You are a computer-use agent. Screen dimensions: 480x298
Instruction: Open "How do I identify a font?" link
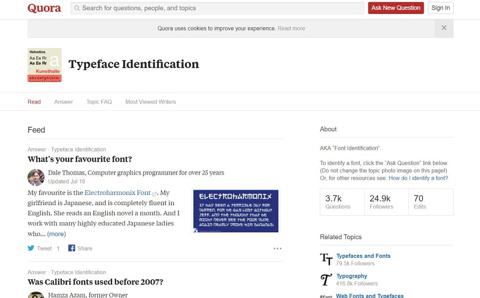coord(418,178)
